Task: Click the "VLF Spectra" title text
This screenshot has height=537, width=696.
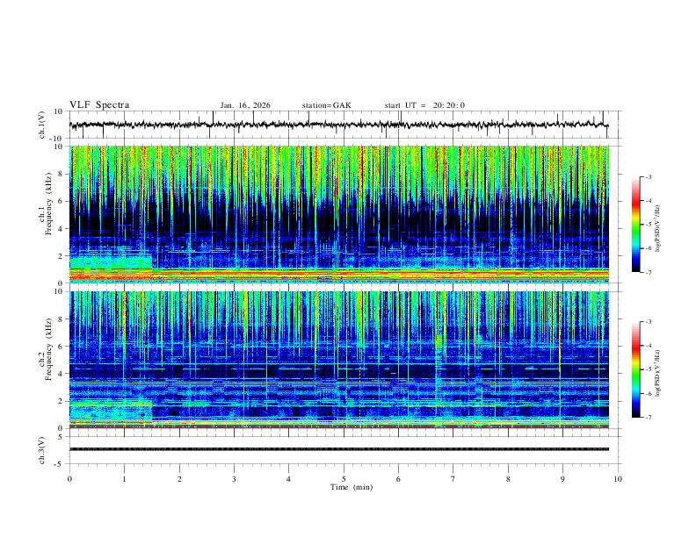Action: (99, 105)
